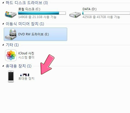Click the 이동식 미디어 장치 (1) header
Viewport: 130px width, 113px height.
[x=25, y=24]
